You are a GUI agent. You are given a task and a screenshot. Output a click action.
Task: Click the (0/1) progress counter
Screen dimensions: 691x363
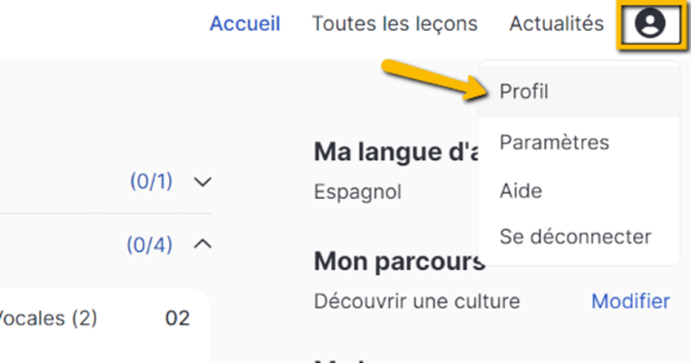[151, 181]
